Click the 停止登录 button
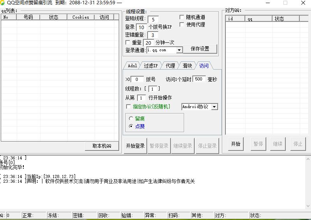The height and width of the screenshot is (220, 311). tap(207, 146)
